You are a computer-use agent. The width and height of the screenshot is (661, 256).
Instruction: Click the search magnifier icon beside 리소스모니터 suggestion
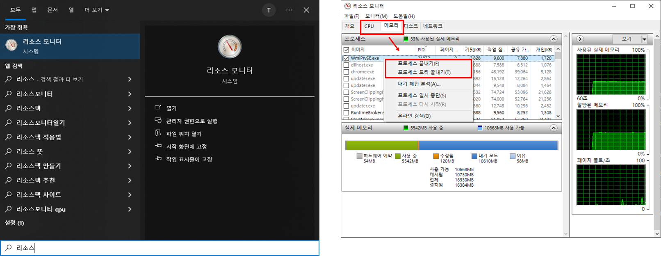[8, 94]
